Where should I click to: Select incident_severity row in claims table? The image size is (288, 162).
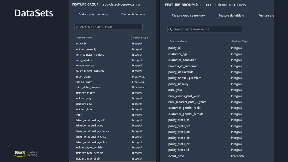115,49
